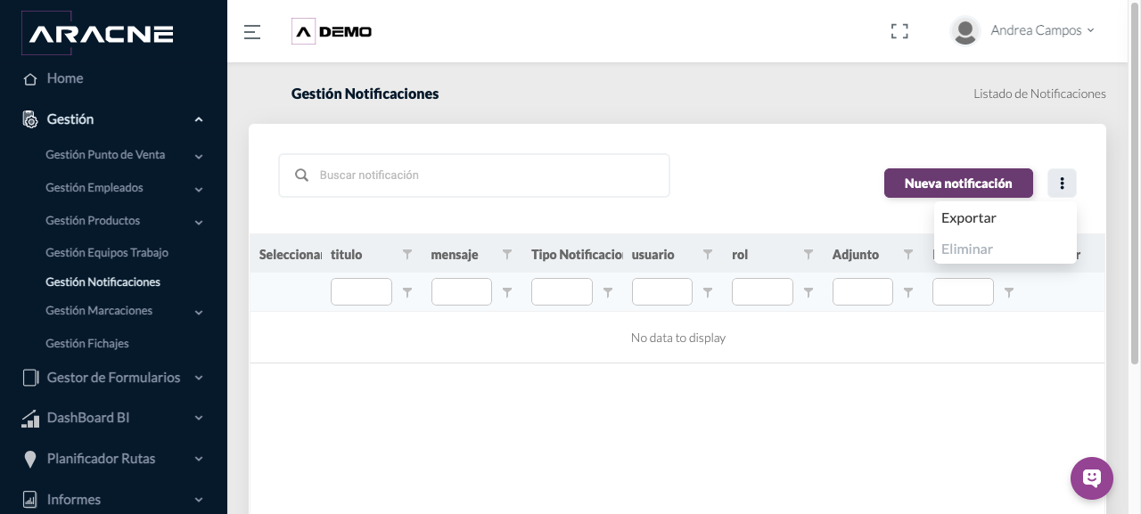Open the rol header filter icon

[809, 255]
